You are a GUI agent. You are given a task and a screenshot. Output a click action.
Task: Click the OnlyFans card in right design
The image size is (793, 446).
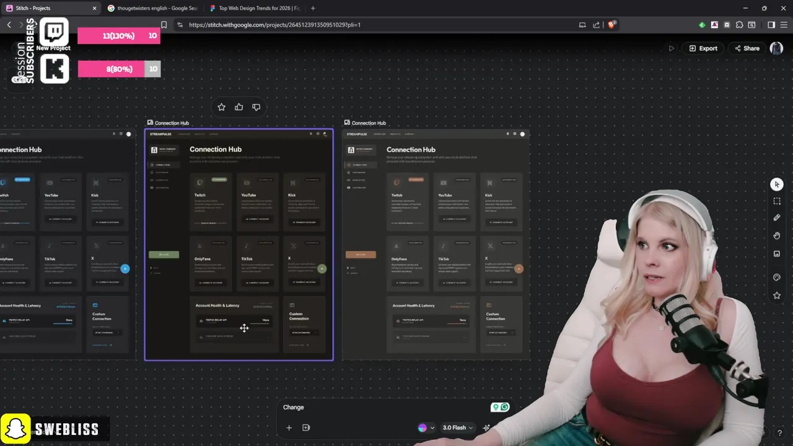click(408, 263)
